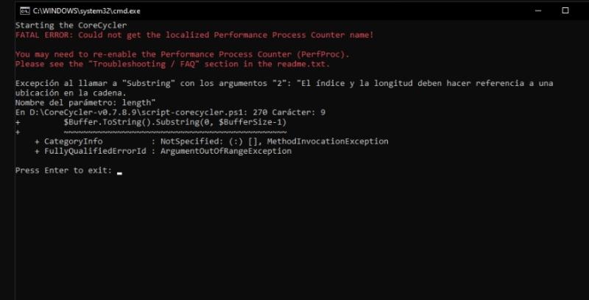Click the "Troubleshooting / FAQ" readme line
589x300 pixels.
tap(172, 64)
